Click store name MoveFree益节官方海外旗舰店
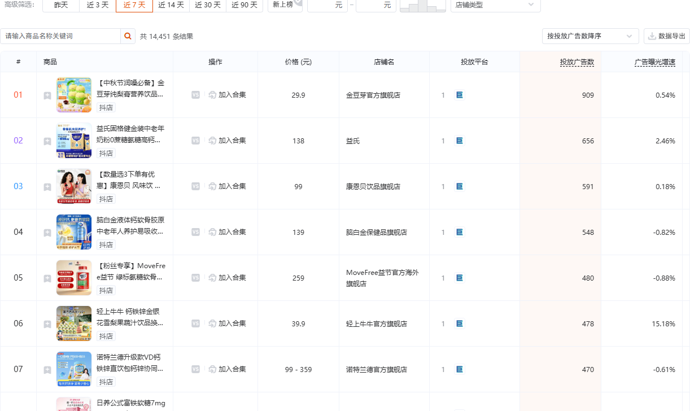 coord(383,278)
